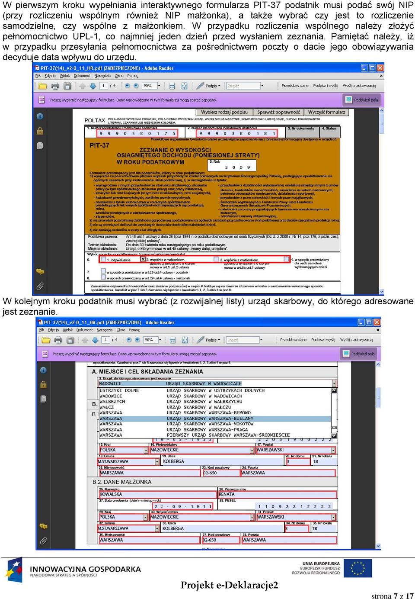Page scroll-down arrow in PIT-37 title-page window
The image size is (415, 599).
click(x=381, y=292)
